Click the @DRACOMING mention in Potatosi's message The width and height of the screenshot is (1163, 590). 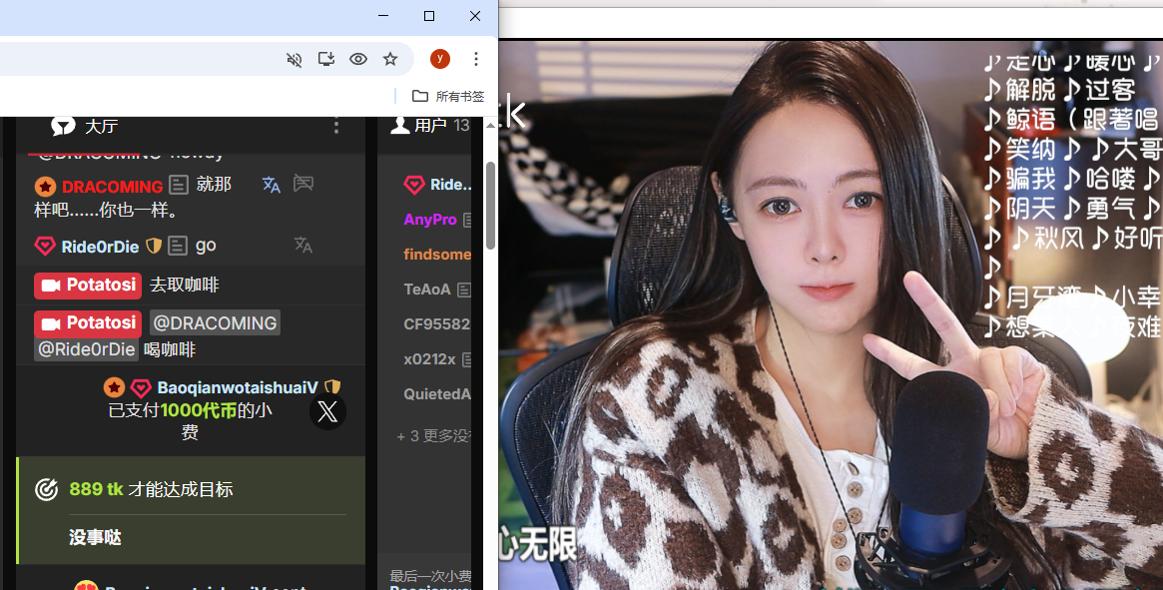tap(215, 323)
